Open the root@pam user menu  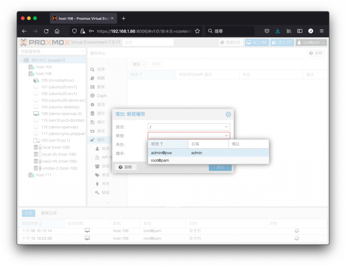point(311,42)
